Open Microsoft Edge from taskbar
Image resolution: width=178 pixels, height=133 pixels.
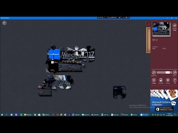click(x=21, y=115)
